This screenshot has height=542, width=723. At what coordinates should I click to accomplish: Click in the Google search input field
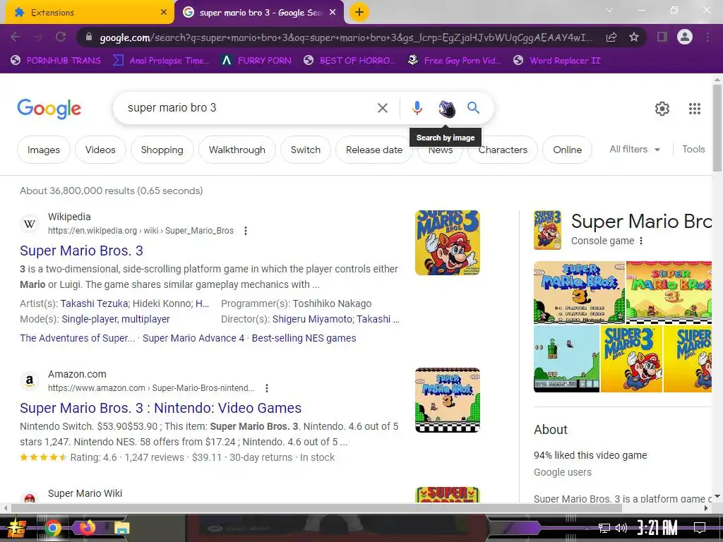tap(249, 108)
